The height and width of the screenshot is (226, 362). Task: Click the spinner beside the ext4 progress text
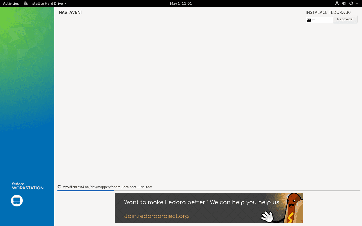(59, 187)
